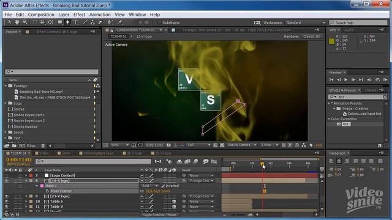392x220 pixels.
Task: Select the Unified Camera tool
Action: pos(42,22)
